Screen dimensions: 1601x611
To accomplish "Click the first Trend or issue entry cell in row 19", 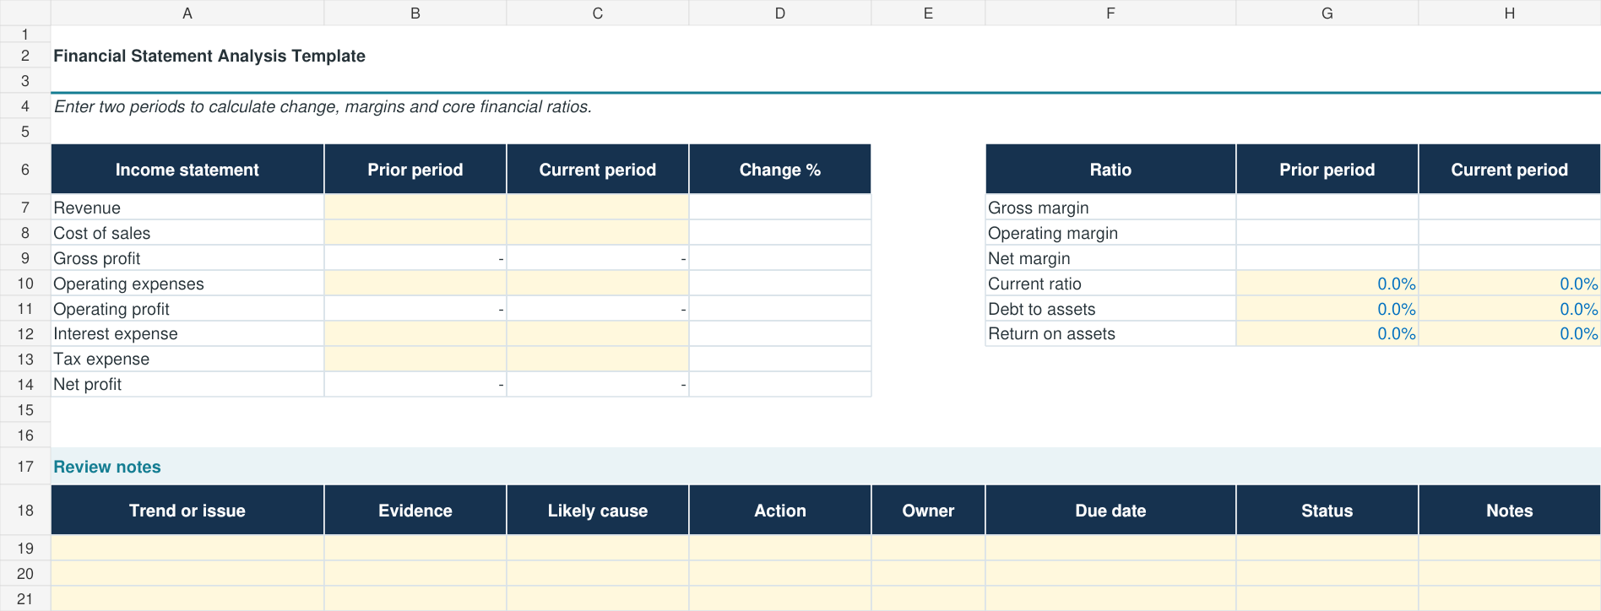I will pyautogui.click(x=187, y=549).
